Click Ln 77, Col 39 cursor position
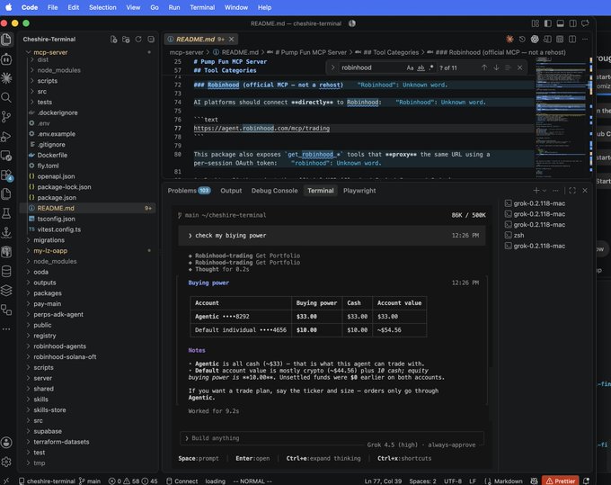Viewport: 611px width, 485px height. (x=383, y=481)
